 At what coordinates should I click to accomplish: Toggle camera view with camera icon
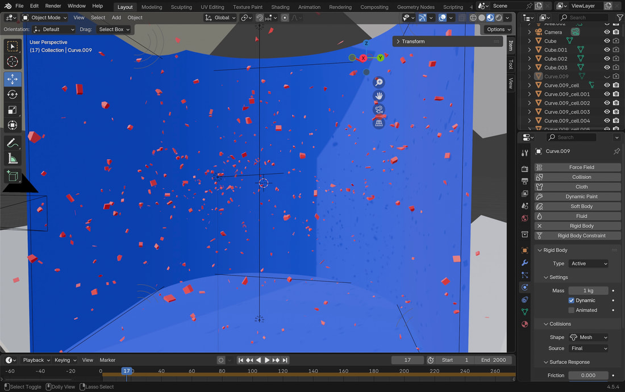click(379, 110)
